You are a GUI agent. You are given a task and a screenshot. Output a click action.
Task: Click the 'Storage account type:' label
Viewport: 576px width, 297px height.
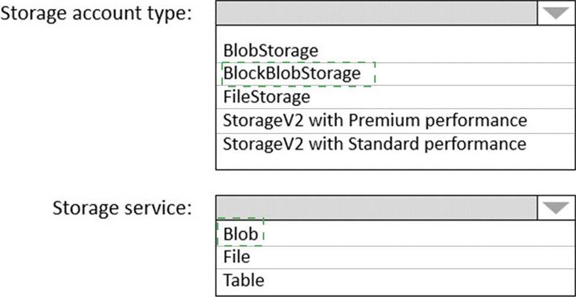(x=98, y=14)
